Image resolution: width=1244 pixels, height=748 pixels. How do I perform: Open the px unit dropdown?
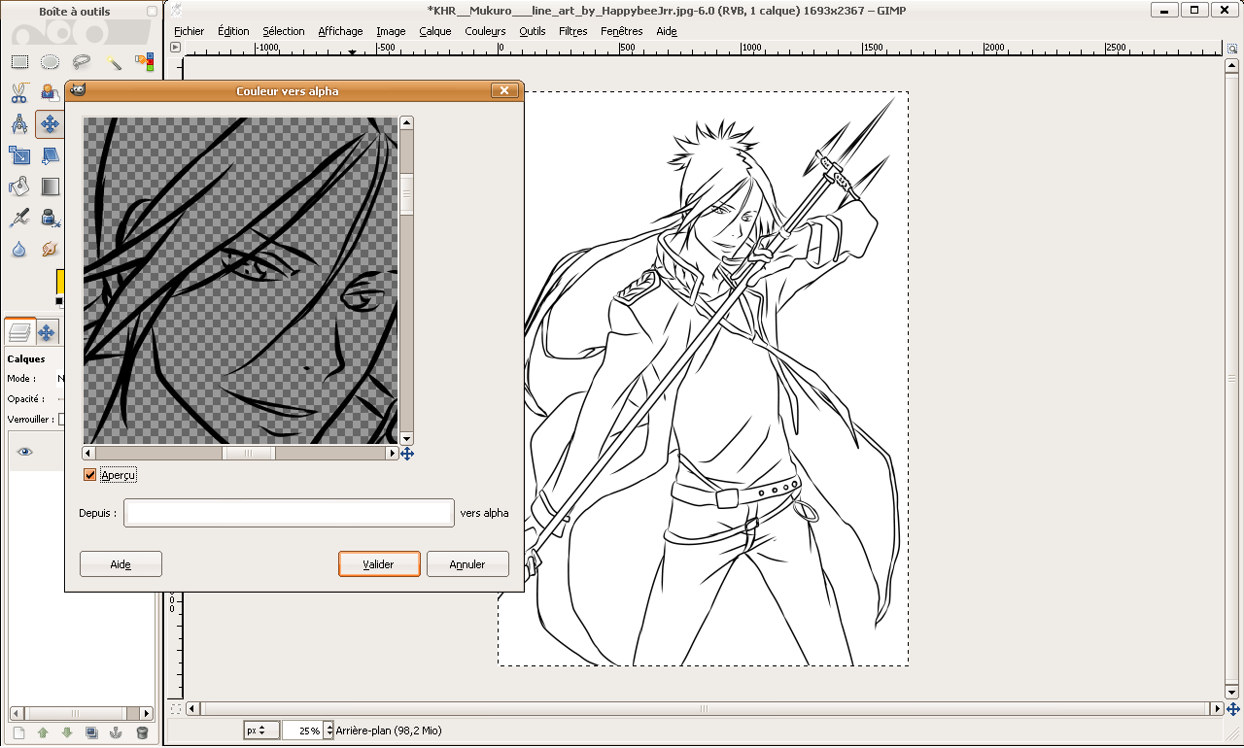tap(261, 731)
